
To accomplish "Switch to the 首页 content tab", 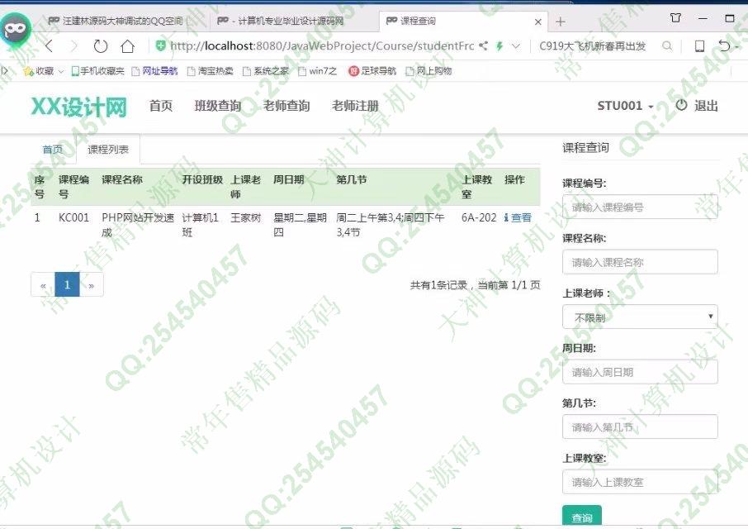I will point(53,150).
